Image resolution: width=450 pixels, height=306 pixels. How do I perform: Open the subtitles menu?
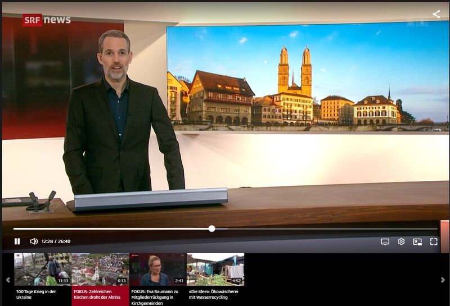385,241
